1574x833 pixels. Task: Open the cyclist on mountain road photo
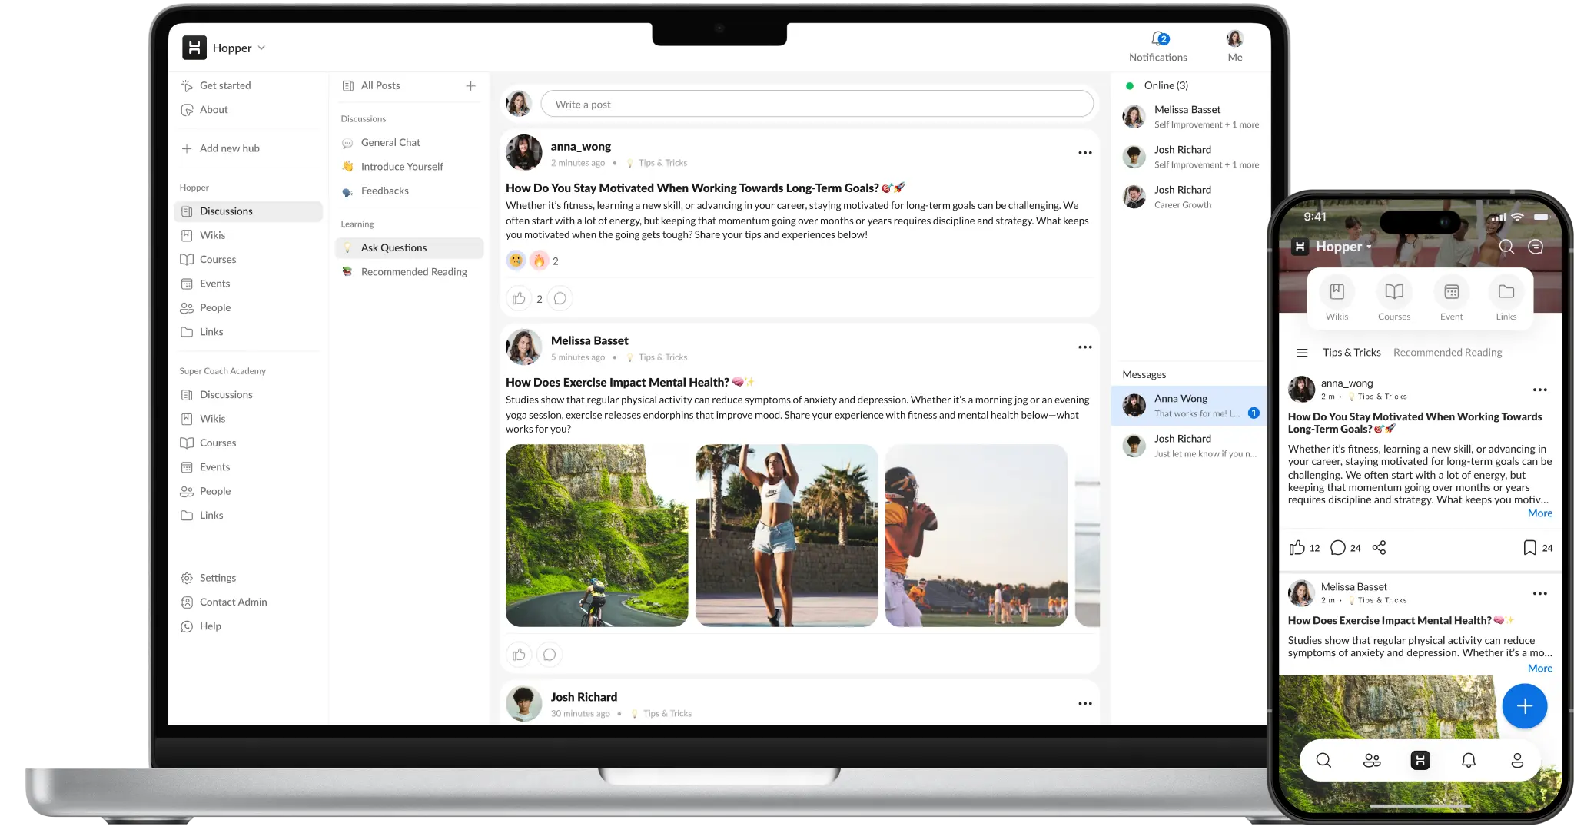pyautogui.click(x=596, y=536)
